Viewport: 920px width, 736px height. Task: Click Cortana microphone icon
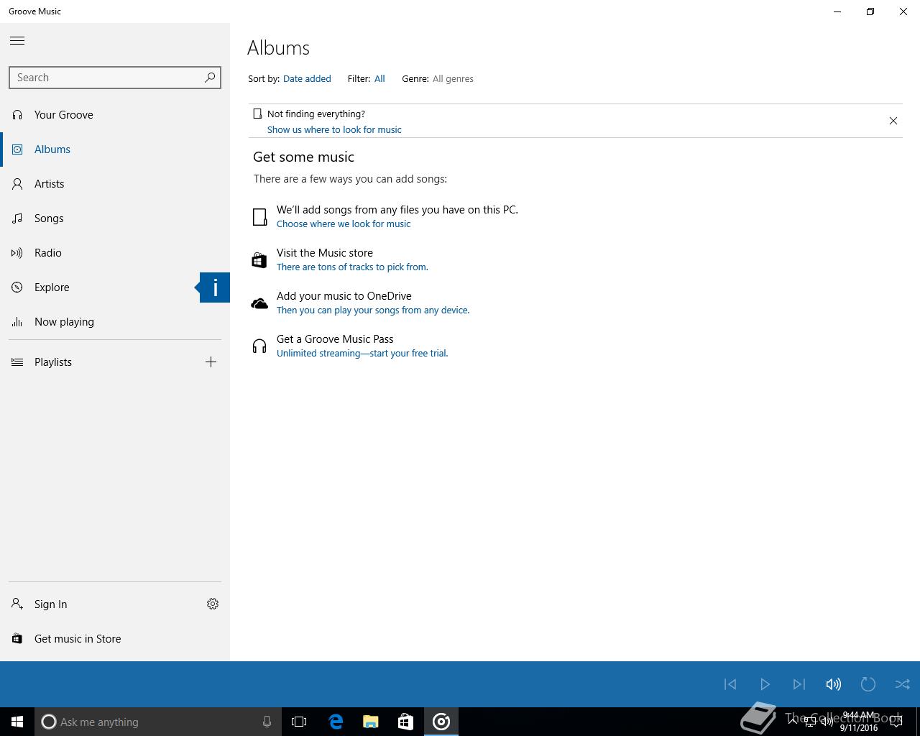pos(267,722)
